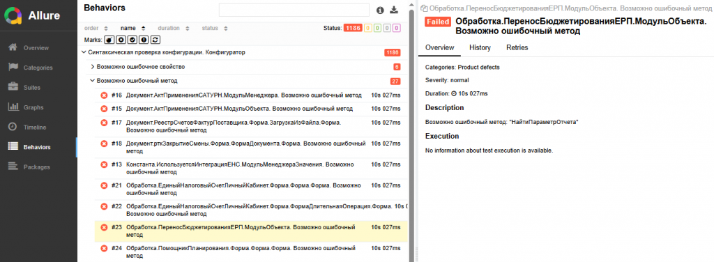
Task: Click failed status icon of test #24
Action: click(104, 248)
